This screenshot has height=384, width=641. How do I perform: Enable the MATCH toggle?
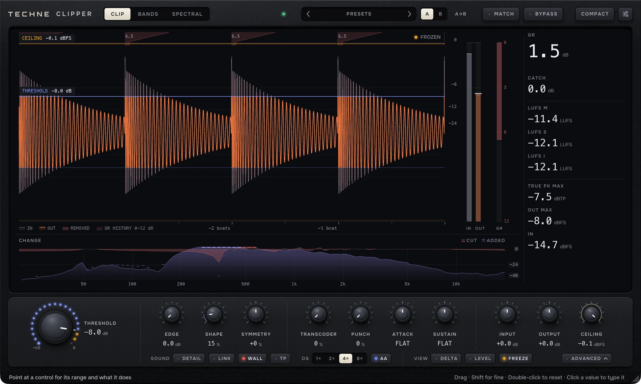(501, 14)
